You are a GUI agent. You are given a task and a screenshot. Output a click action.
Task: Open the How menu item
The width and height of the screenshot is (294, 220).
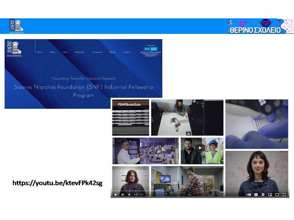(x=65, y=52)
